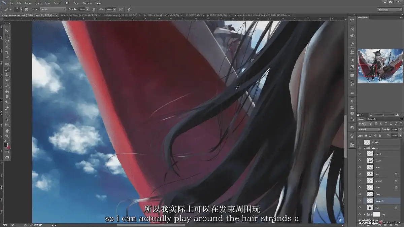Switch to the Channels panel tab
This screenshot has height=227, width=404.
click(x=372, y=119)
